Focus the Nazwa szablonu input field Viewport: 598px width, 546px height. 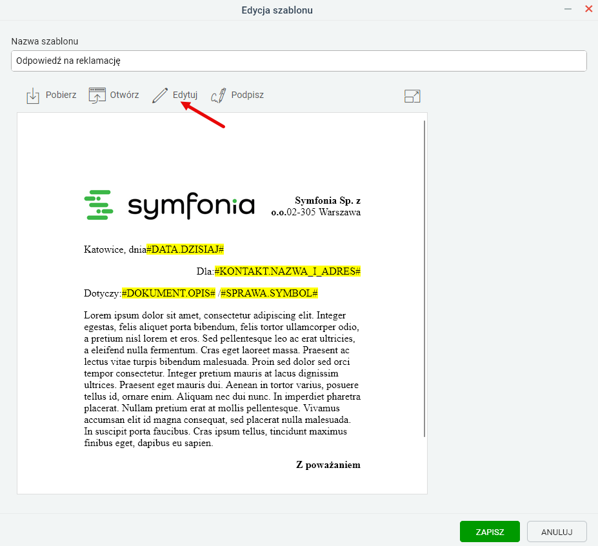coord(299,61)
